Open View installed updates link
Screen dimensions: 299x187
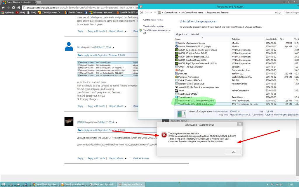[154, 26]
